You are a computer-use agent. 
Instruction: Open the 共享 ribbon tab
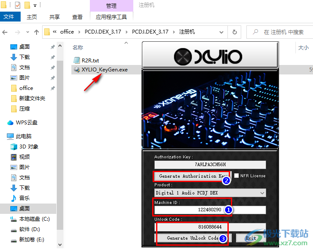pos(55,17)
